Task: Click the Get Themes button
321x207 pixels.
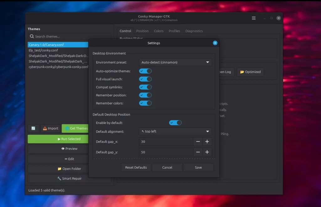Action: (x=75, y=128)
